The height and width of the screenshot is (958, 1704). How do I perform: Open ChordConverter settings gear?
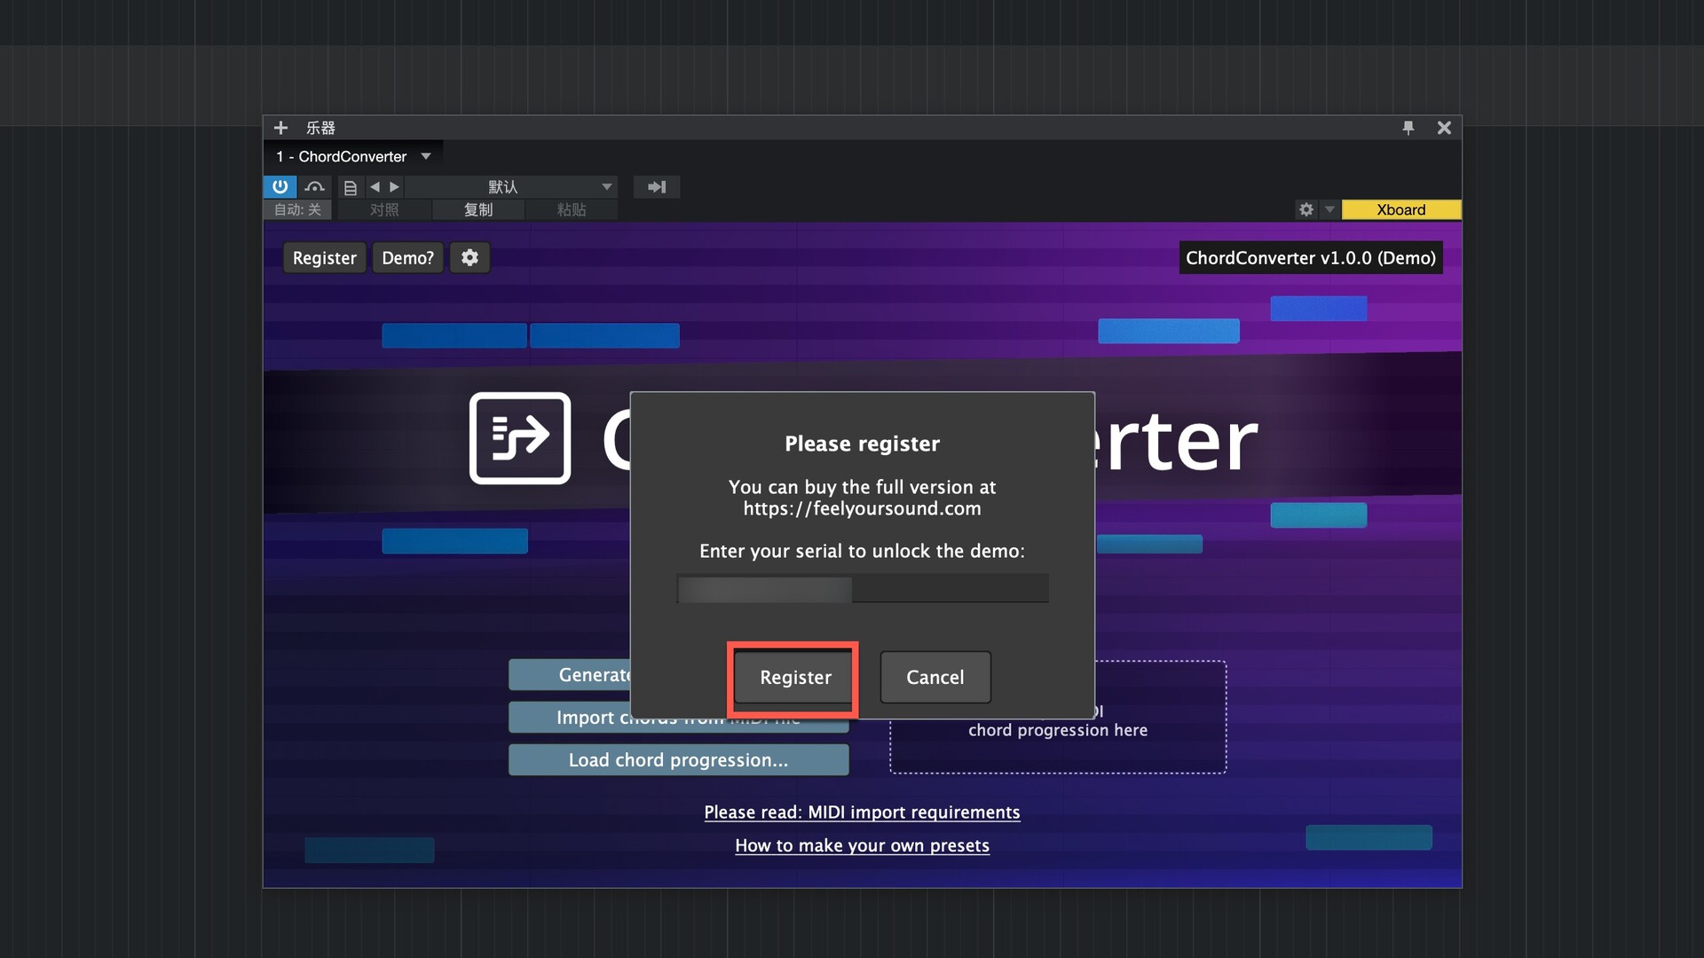469,258
